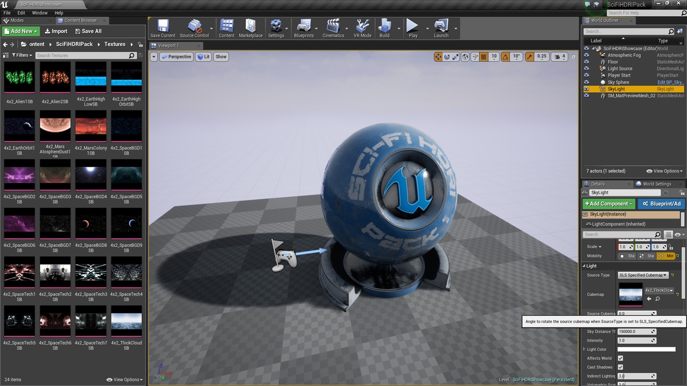Viewport: 687px width, 386px height.
Task: Click the Add New button
Action: [x=21, y=31]
